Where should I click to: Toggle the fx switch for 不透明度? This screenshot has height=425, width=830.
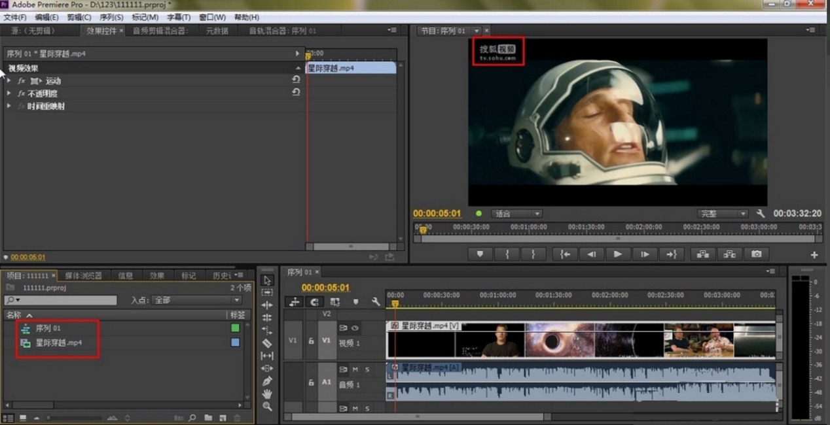[22, 93]
